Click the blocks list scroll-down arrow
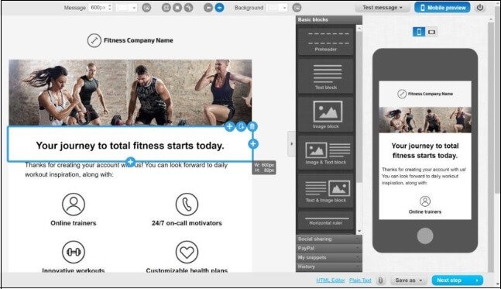Screen dimensions: 501x289 [359, 231]
